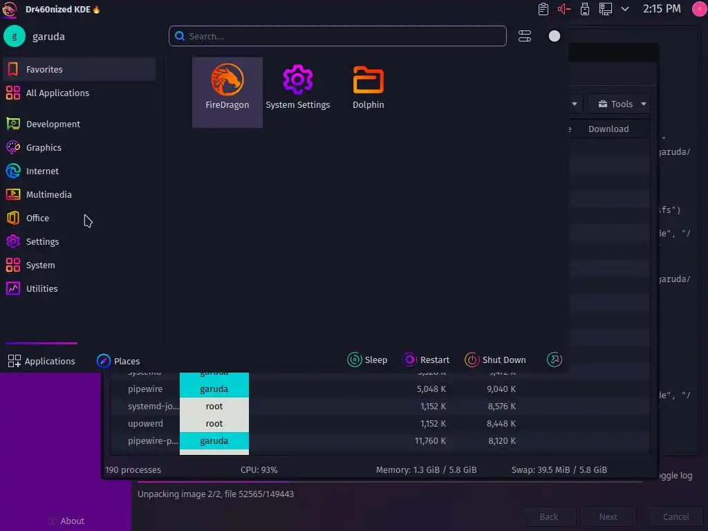Click the About link in installer

(x=67, y=521)
